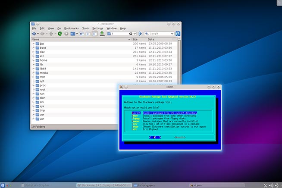Select the tmp folder row
282x188 pixels.
point(75,111)
